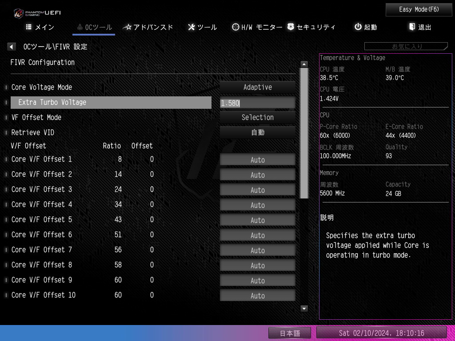Click the scrollbar down arrow
Screen dimensions: 455x341
304,309
